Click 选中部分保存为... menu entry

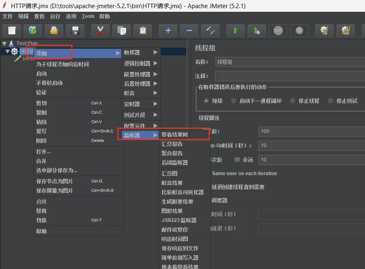pos(78,170)
